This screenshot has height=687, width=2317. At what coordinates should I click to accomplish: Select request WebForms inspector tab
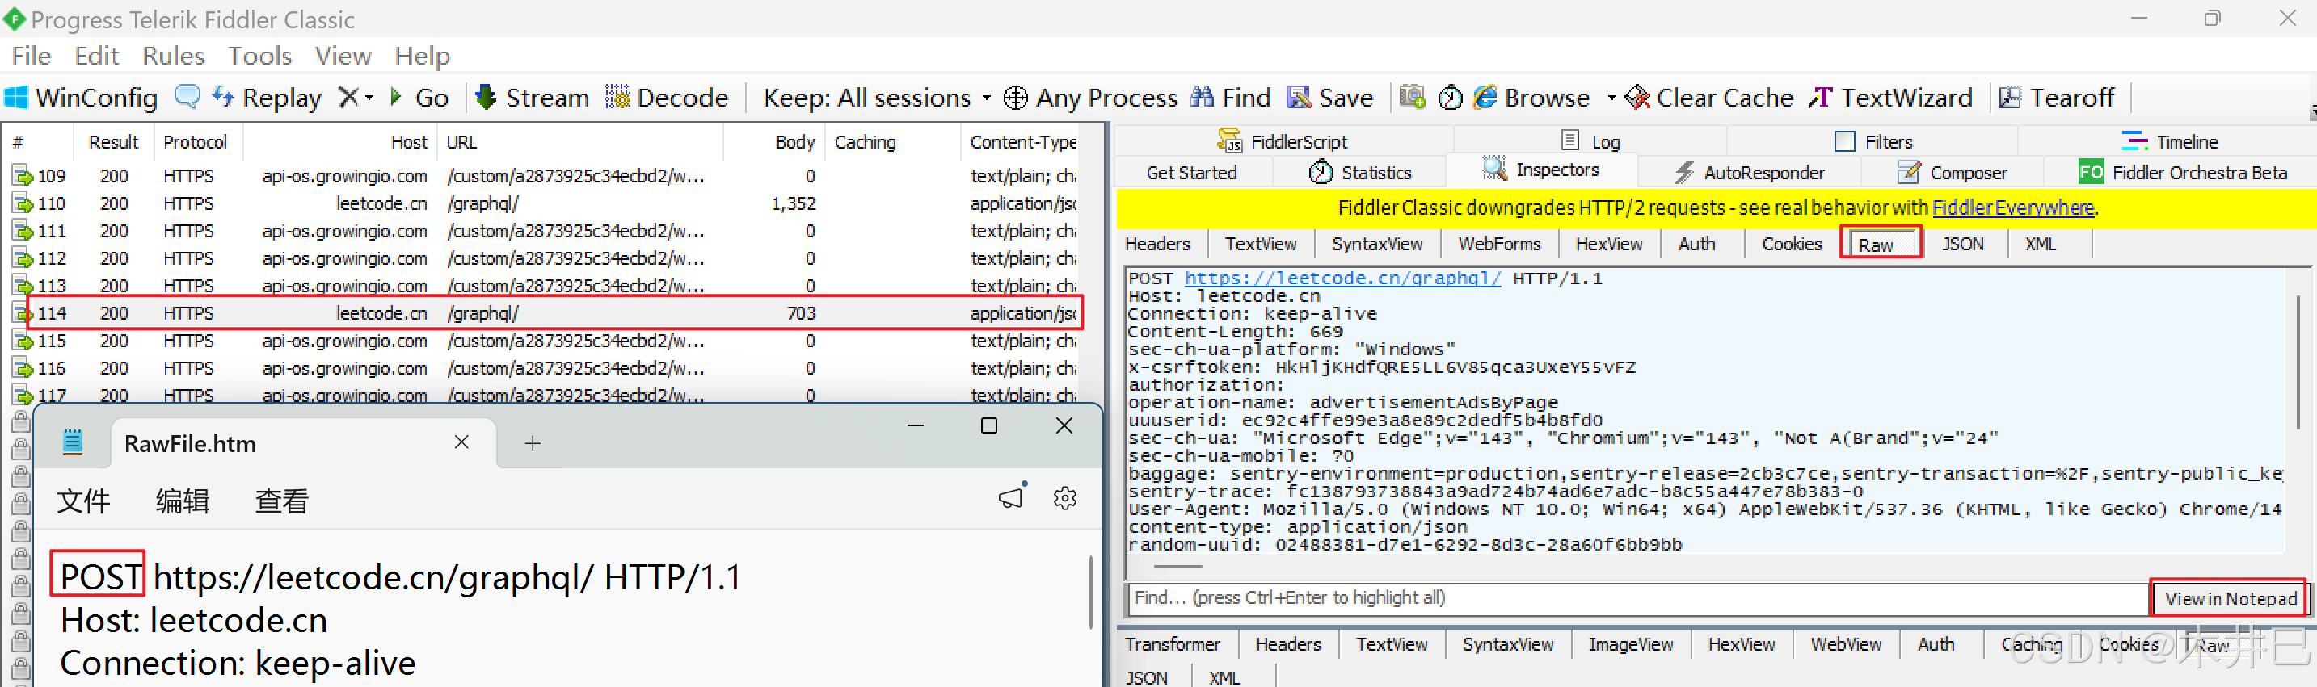pos(1498,243)
